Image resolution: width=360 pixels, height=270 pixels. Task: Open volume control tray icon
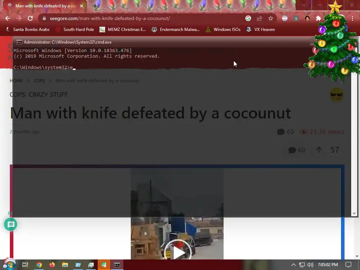(x=310, y=265)
